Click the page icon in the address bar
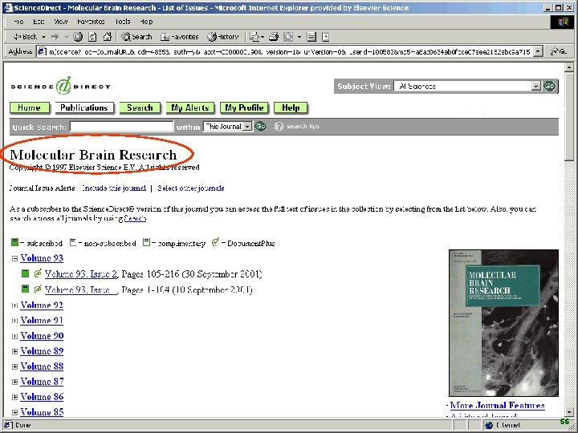The width and height of the screenshot is (578, 433). coord(42,52)
